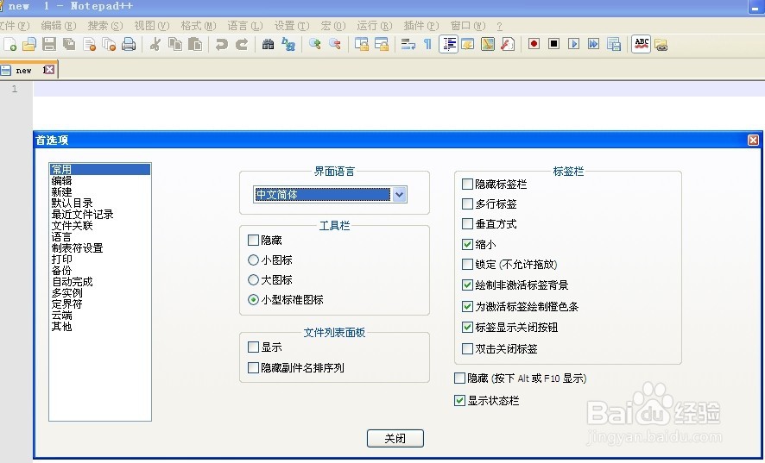Click the Cut scissors icon
The height and width of the screenshot is (463, 765).
(x=155, y=44)
